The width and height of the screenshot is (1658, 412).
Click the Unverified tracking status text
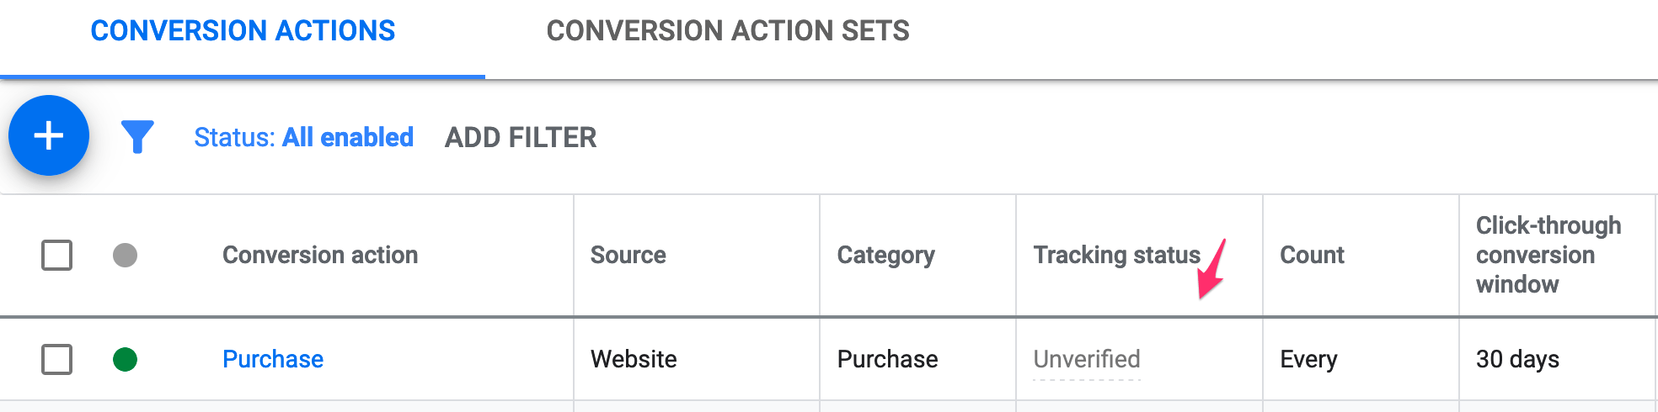(1087, 360)
